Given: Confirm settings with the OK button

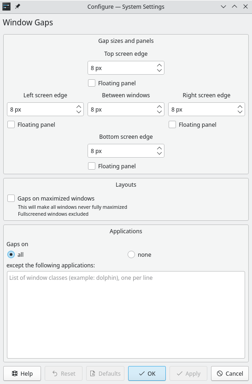Looking at the screenshot, I should pos(147,373).
